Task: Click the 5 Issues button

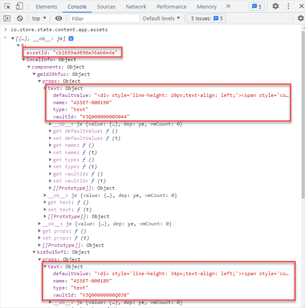Action: (x=206, y=18)
